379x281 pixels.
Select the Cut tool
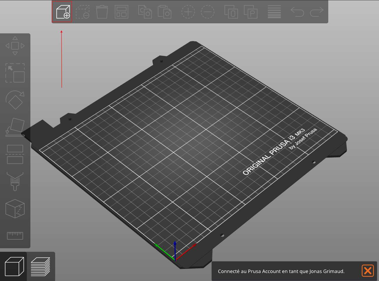coord(15,154)
